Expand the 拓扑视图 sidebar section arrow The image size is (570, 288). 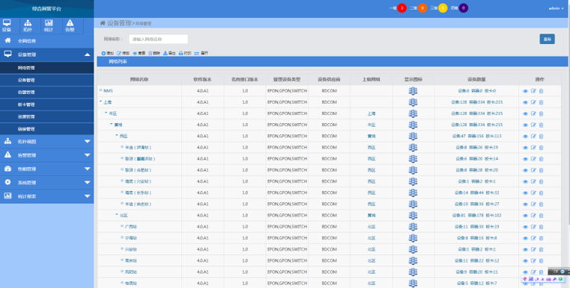[88, 142]
